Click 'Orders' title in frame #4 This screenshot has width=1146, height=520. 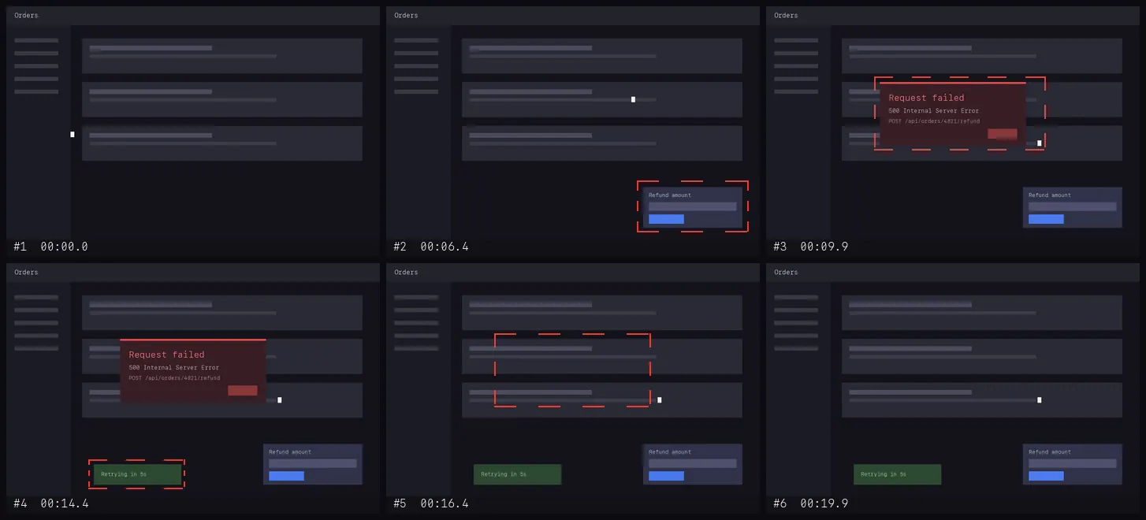click(x=26, y=272)
